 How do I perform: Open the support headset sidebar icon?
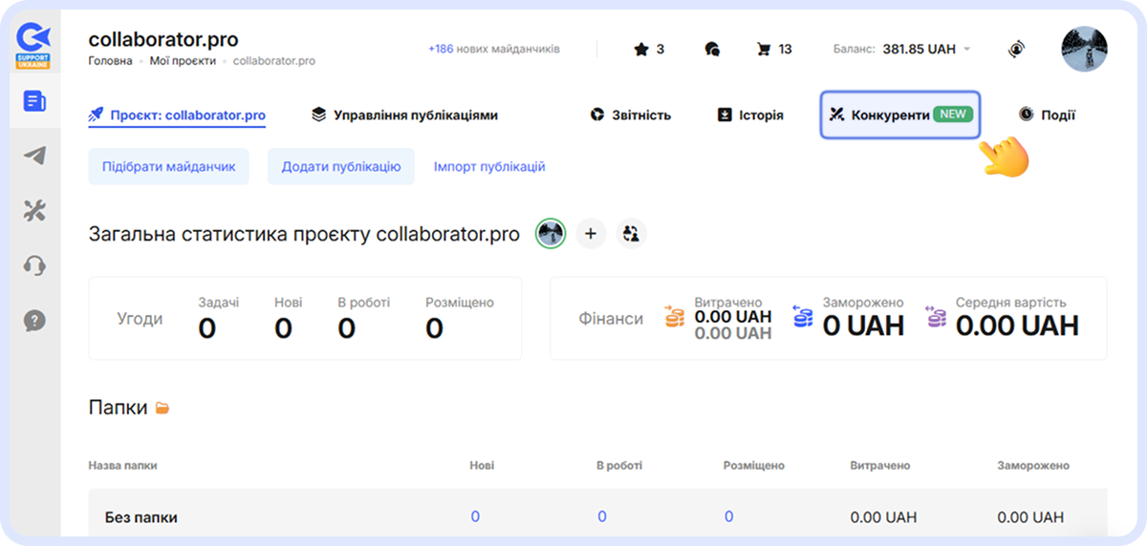[34, 265]
